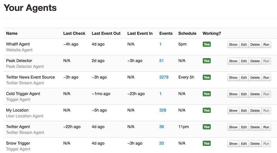Delete the Cold Trigger Agent
Screen dimensions: 277x153
[255, 94]
